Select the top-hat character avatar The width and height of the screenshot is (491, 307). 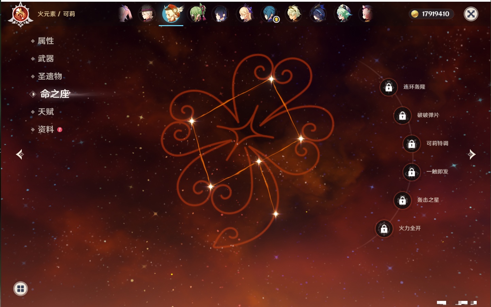click(x=147, y=14)
